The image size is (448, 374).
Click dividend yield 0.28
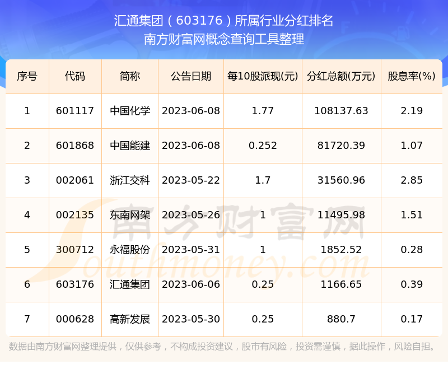point(412,250)
